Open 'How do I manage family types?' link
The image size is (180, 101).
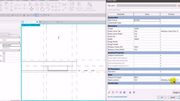pos(117,97)
